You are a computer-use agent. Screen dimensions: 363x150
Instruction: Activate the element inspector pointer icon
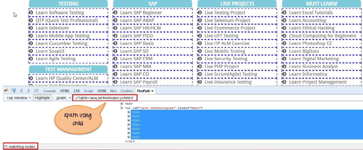coord(14,91)
